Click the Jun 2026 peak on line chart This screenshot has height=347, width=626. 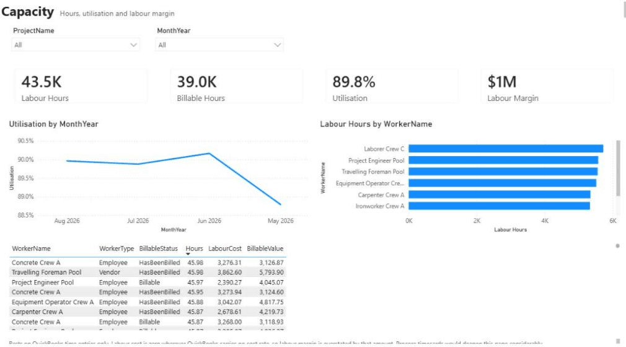click(209, 153)
